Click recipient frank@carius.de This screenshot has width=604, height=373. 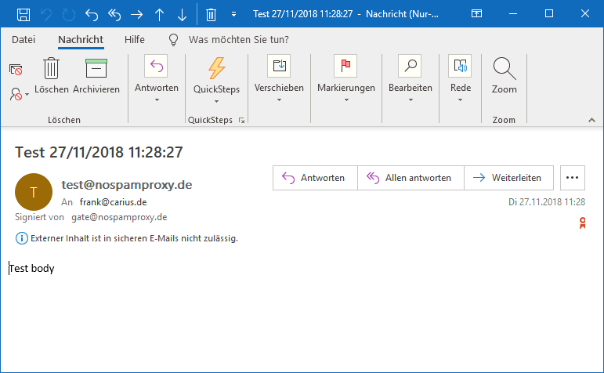pyautogui.click(x=114, y=202)
